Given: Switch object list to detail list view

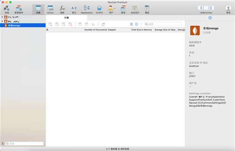Looking at the screenshot, I should click(137, 24).
